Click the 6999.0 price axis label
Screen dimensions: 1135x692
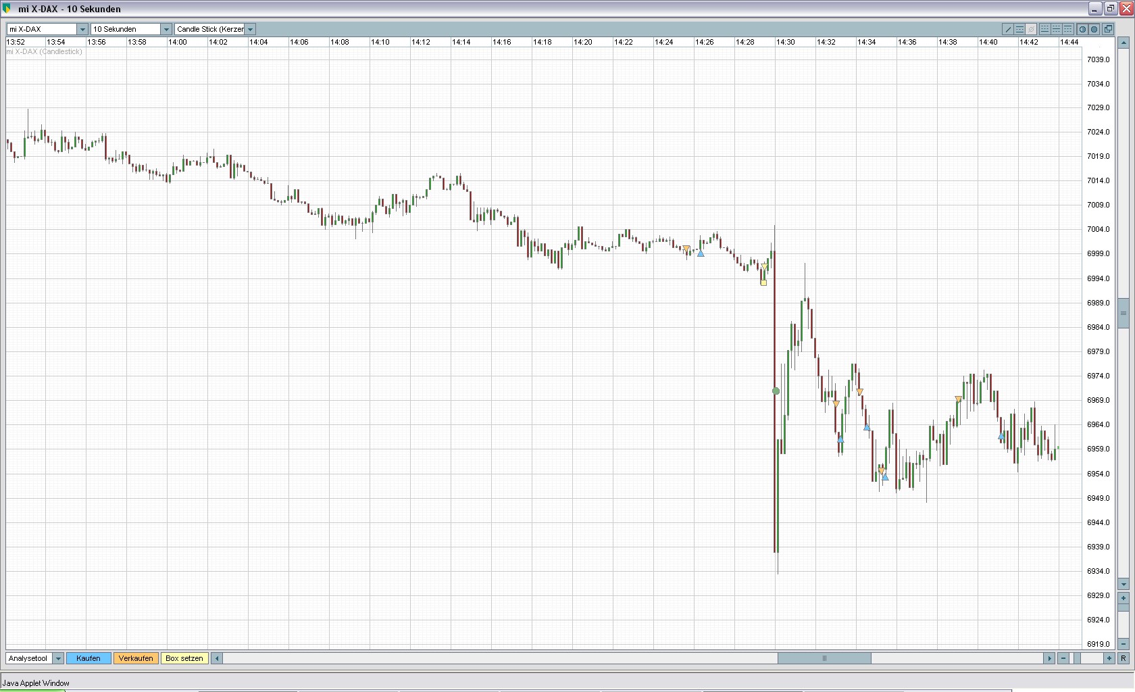(1098, 253)
